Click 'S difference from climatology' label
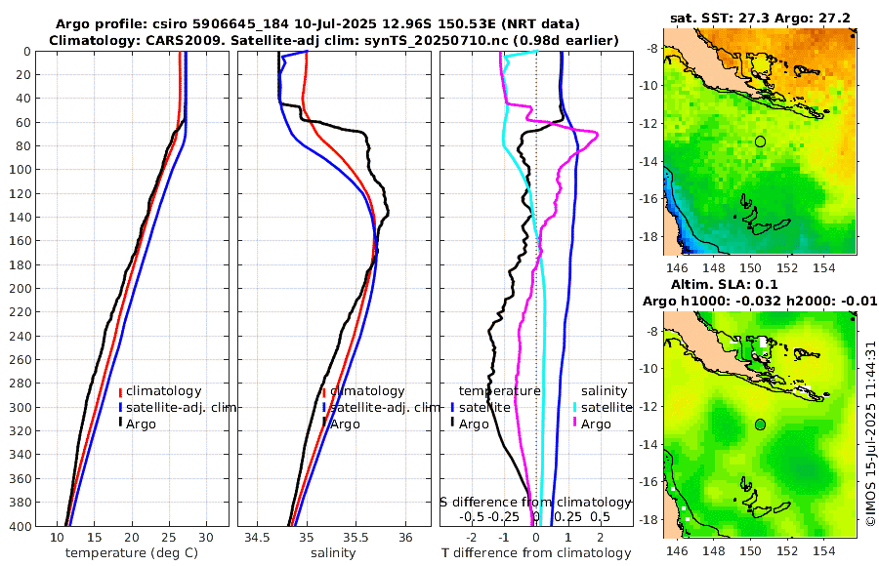Image resolution: width=879 pixels, height=566 pixels. click(535, 502)
